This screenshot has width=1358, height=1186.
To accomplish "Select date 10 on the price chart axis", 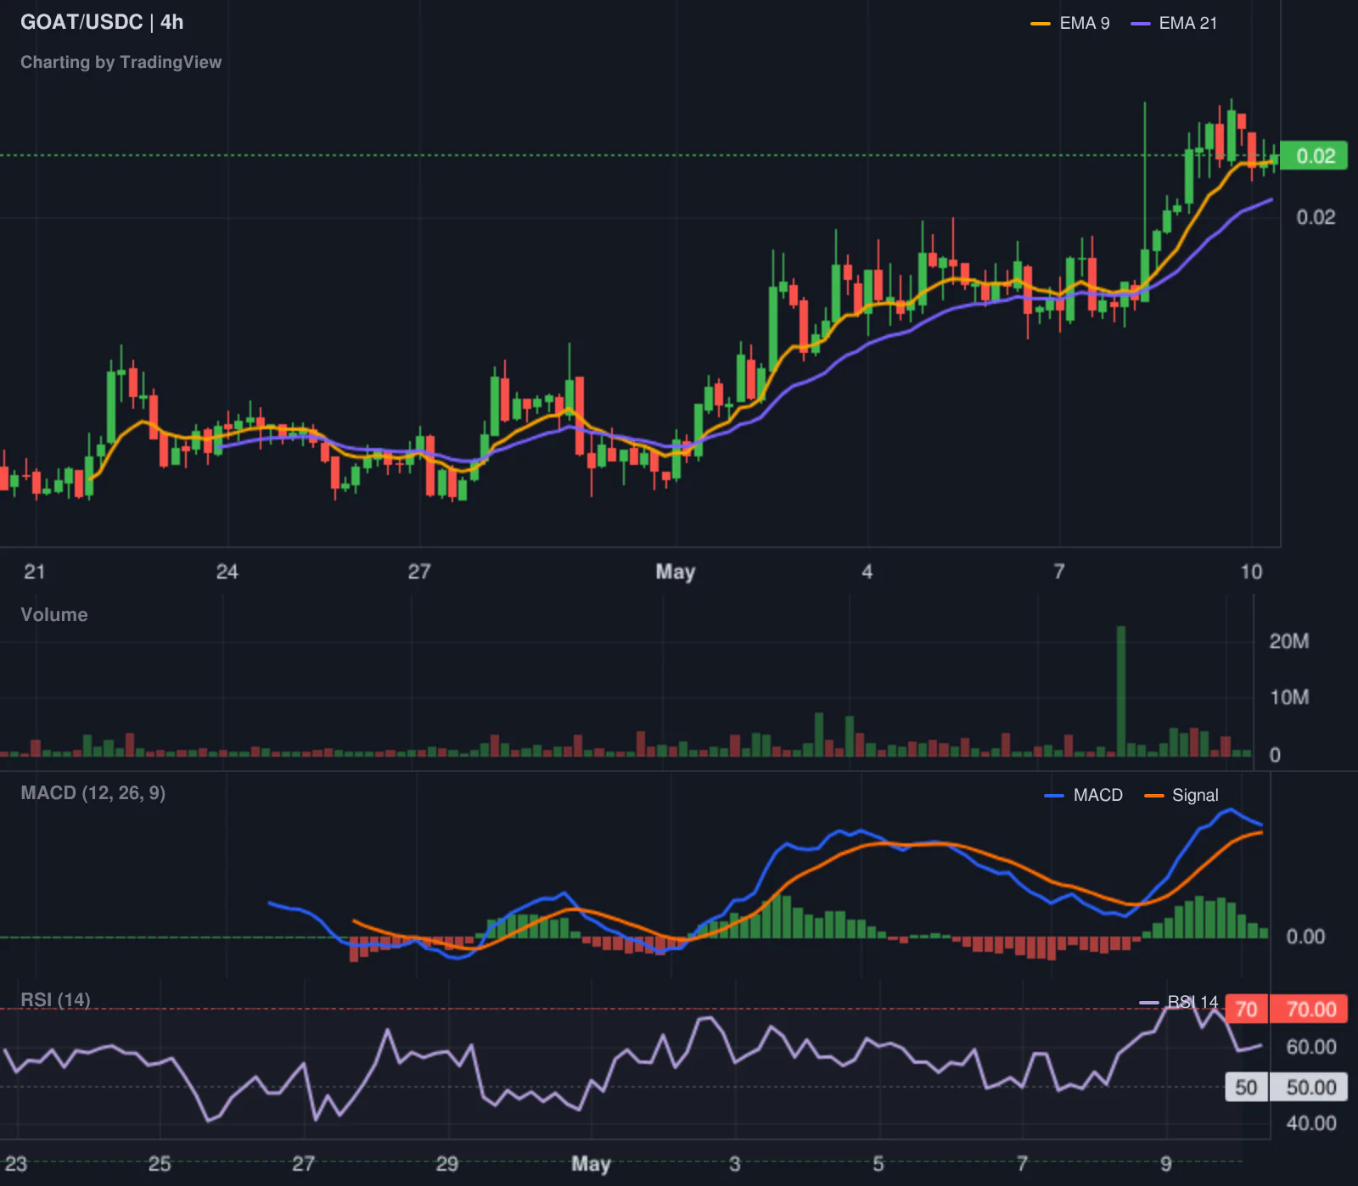I will tap(1251, 572).
